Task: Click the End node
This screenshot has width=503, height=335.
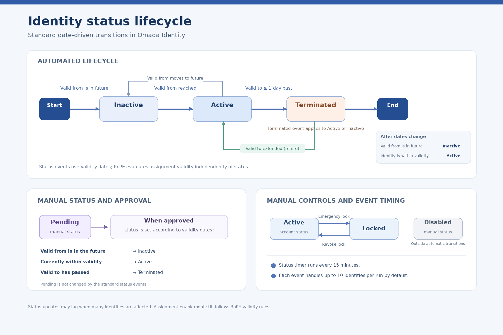Action: coord(393,109)
